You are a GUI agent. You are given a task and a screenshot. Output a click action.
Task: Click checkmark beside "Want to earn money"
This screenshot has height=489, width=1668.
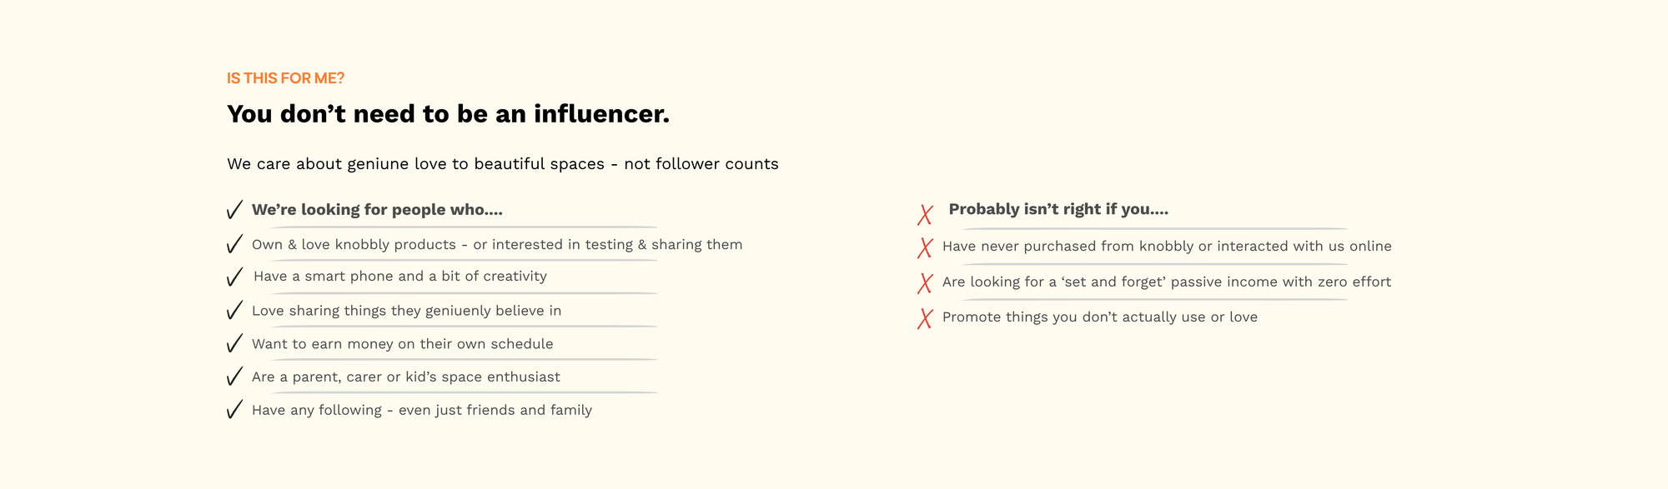click(x=234, y=344)
